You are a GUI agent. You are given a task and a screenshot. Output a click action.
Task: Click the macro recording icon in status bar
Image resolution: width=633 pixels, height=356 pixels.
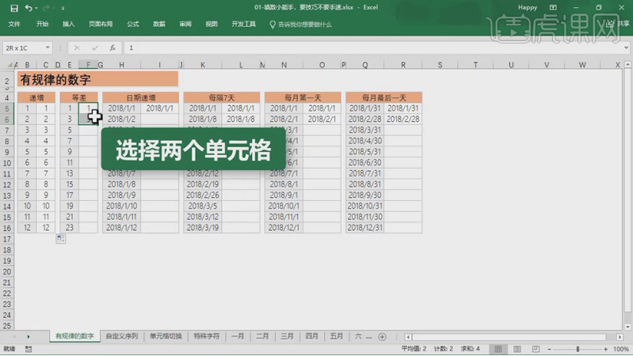29,349
